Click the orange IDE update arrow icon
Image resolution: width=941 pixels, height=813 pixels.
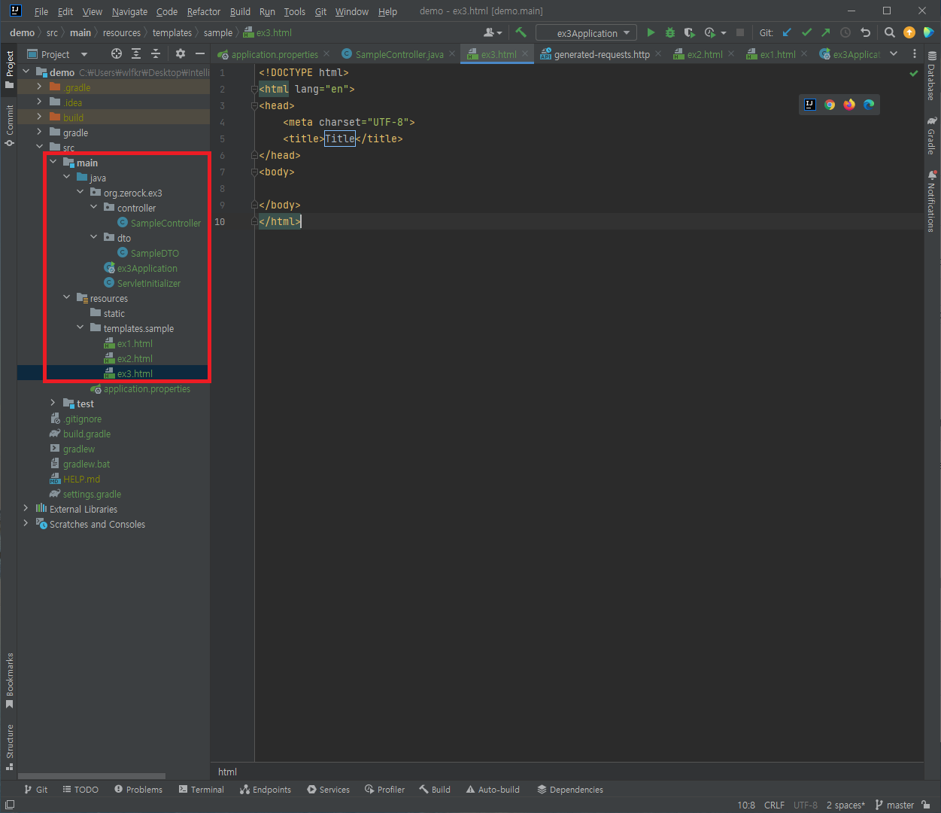point(909,32)
